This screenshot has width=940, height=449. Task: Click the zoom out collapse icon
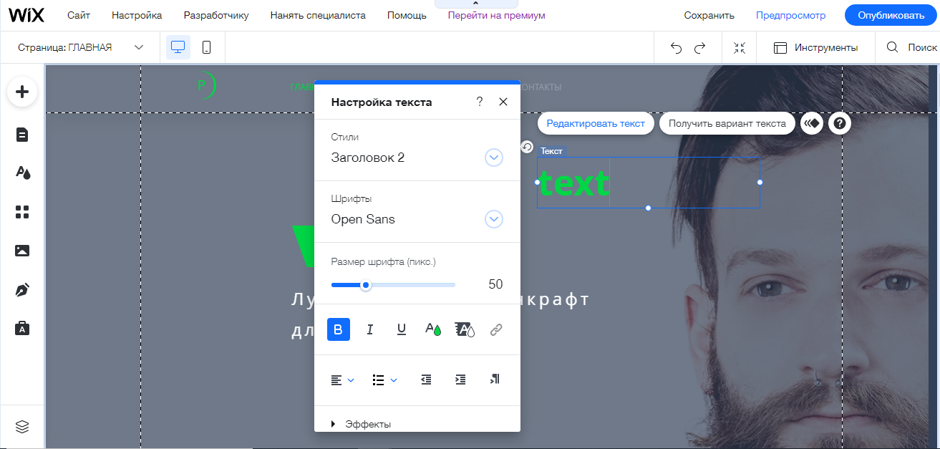(x=740, y=47)
